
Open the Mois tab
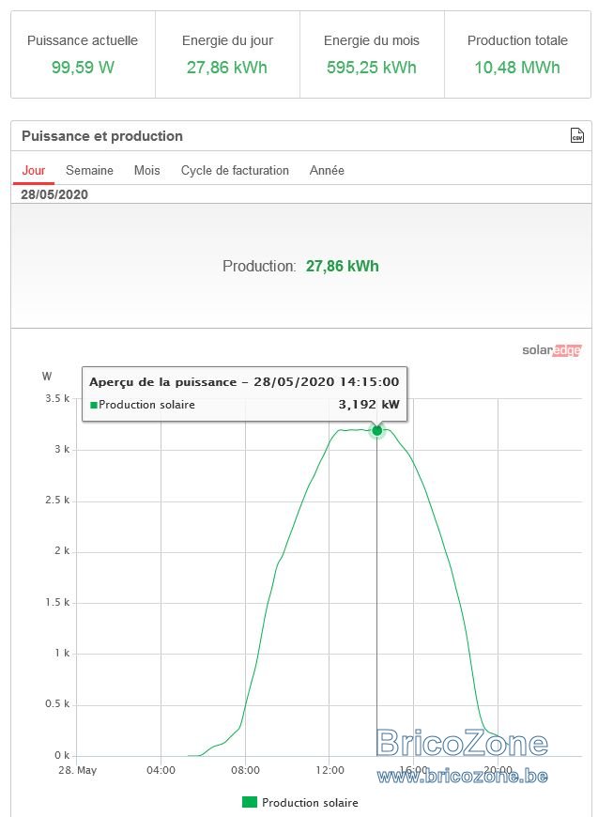(x=146, y=170)
